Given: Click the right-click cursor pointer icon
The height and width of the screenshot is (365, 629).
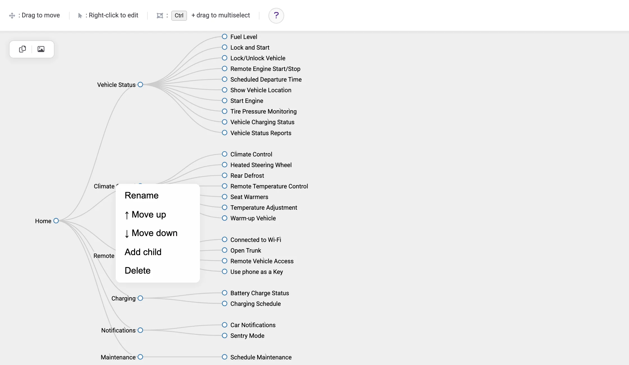Looking at the screenshot, I should pos(80,15).
